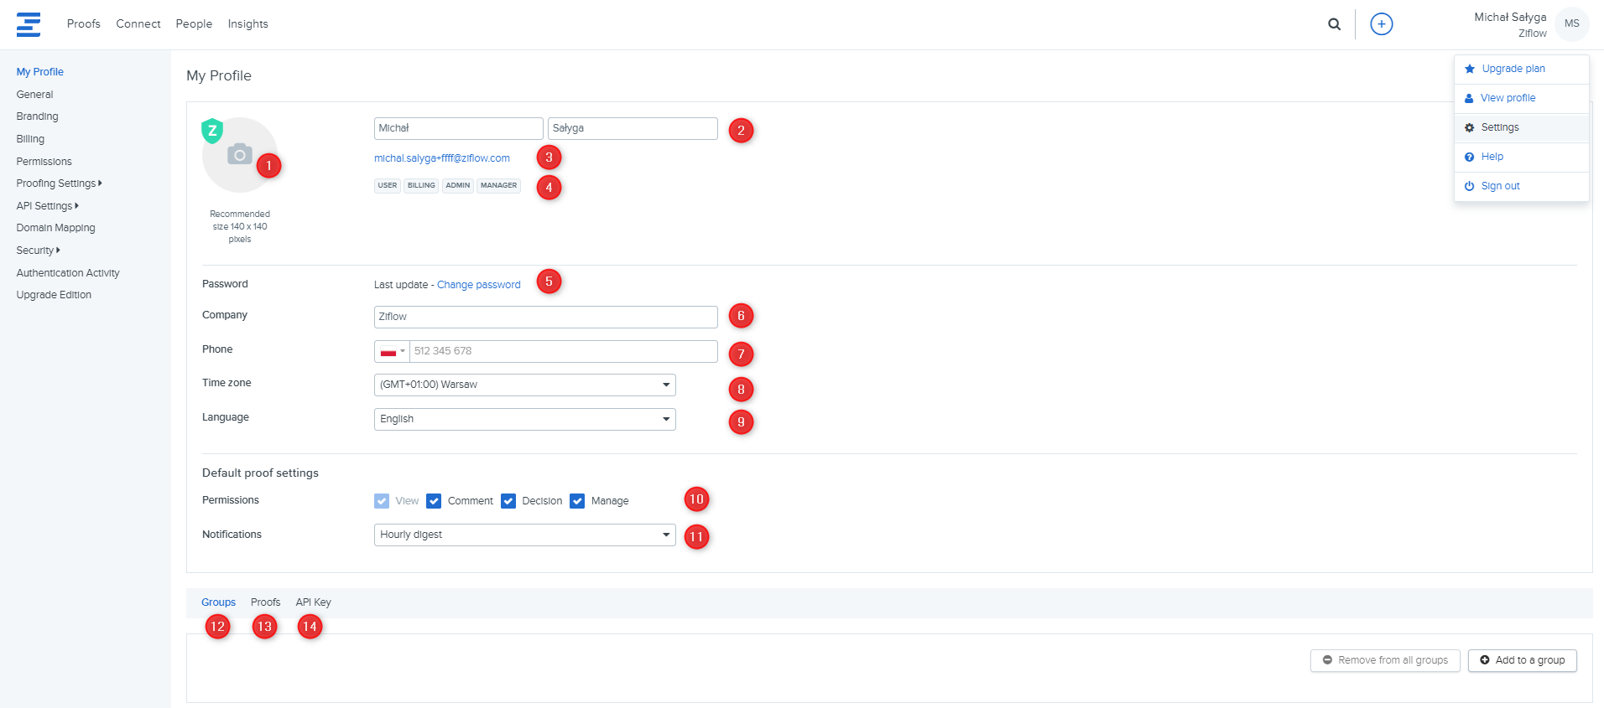The width and height of the screenshot is (1604, 708).
Task: Click the MS user avatar
Action: pos(1571,23)
